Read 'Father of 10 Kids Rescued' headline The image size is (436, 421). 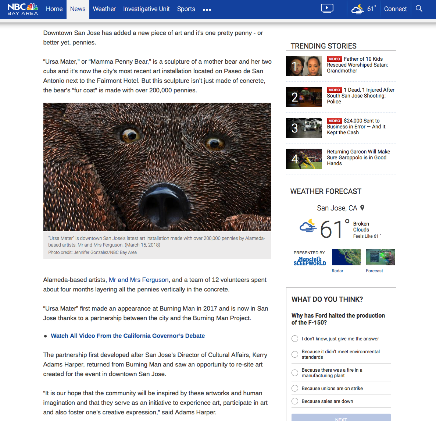[x=358, y=65]
